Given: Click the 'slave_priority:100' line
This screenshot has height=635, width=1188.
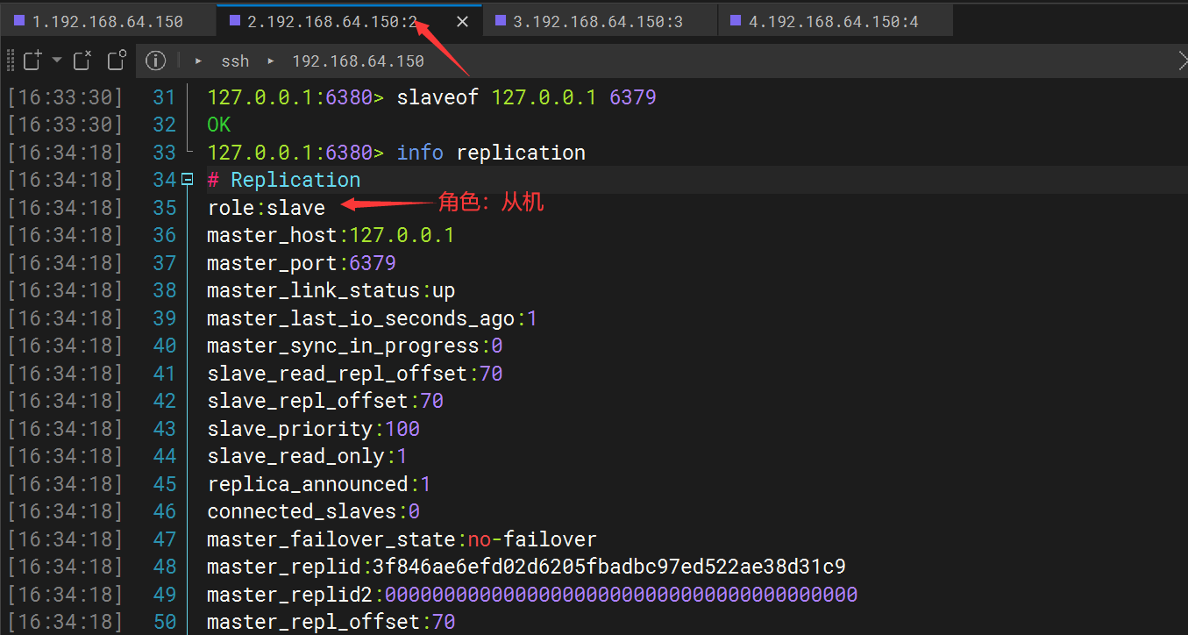Looking at the screenshot, I should click(313, 429).
